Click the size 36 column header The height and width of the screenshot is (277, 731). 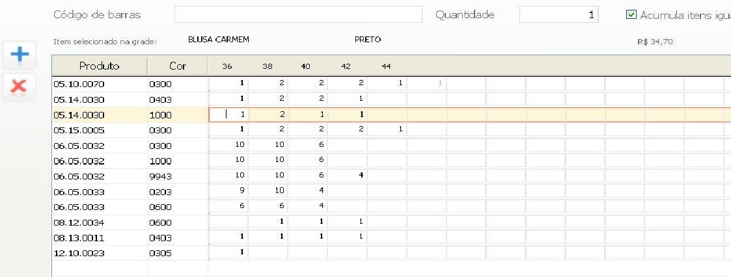(227, 66)
